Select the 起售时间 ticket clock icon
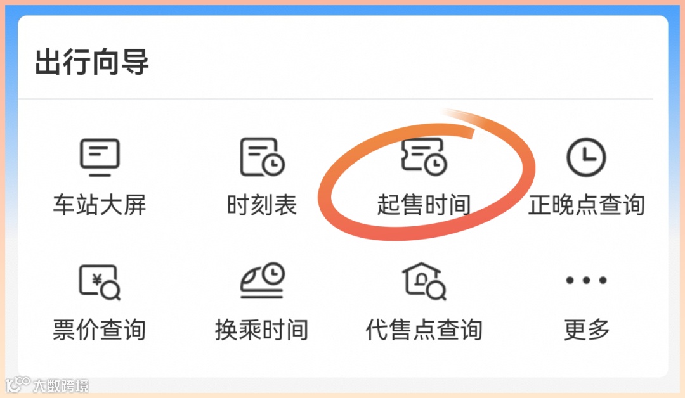685x398 pixels. [424, 157]
